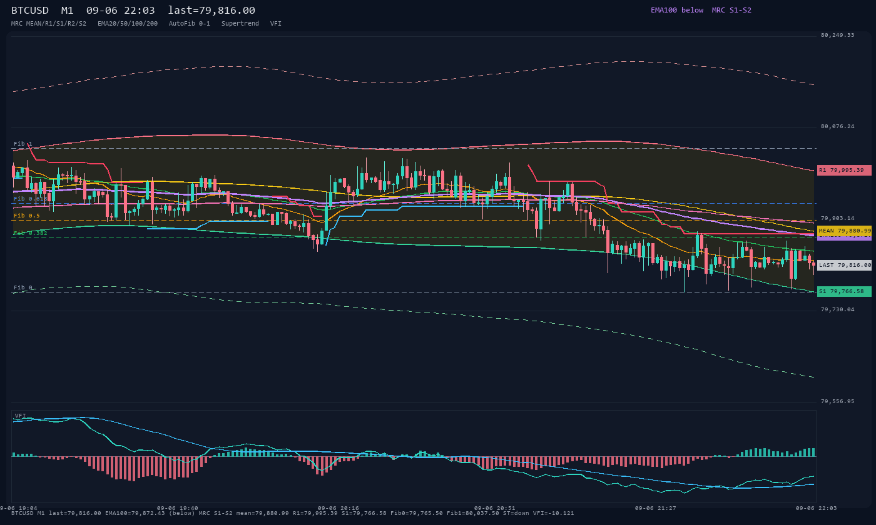Click the 79,556.95 price axis label
Image resolution: width=876 pixels, height=525 pixels.
(x=837, y=401)
